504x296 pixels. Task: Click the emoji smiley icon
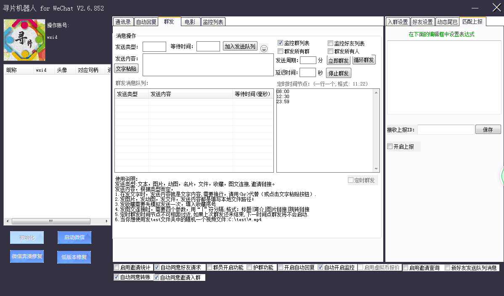click(x=264, y=48)
